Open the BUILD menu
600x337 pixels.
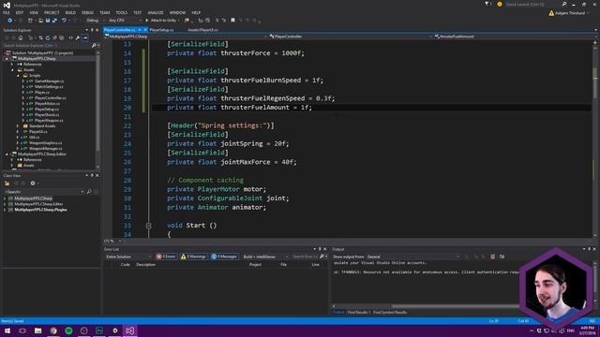pos(70,12)
